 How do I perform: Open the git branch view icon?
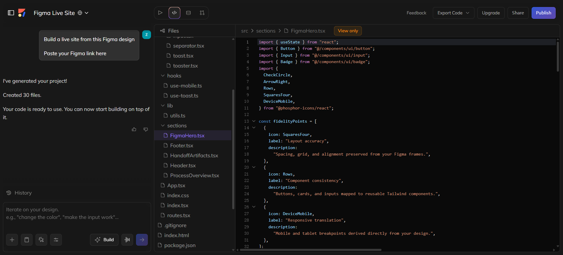[202, 13]
